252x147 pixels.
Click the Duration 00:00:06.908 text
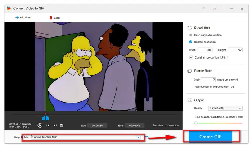point(166,125)
